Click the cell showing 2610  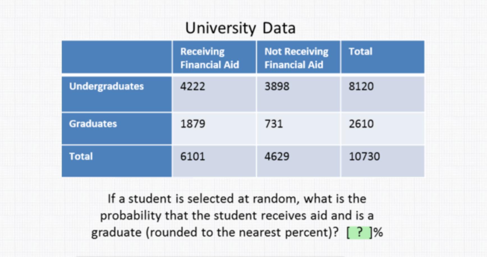tap(383, 128)
